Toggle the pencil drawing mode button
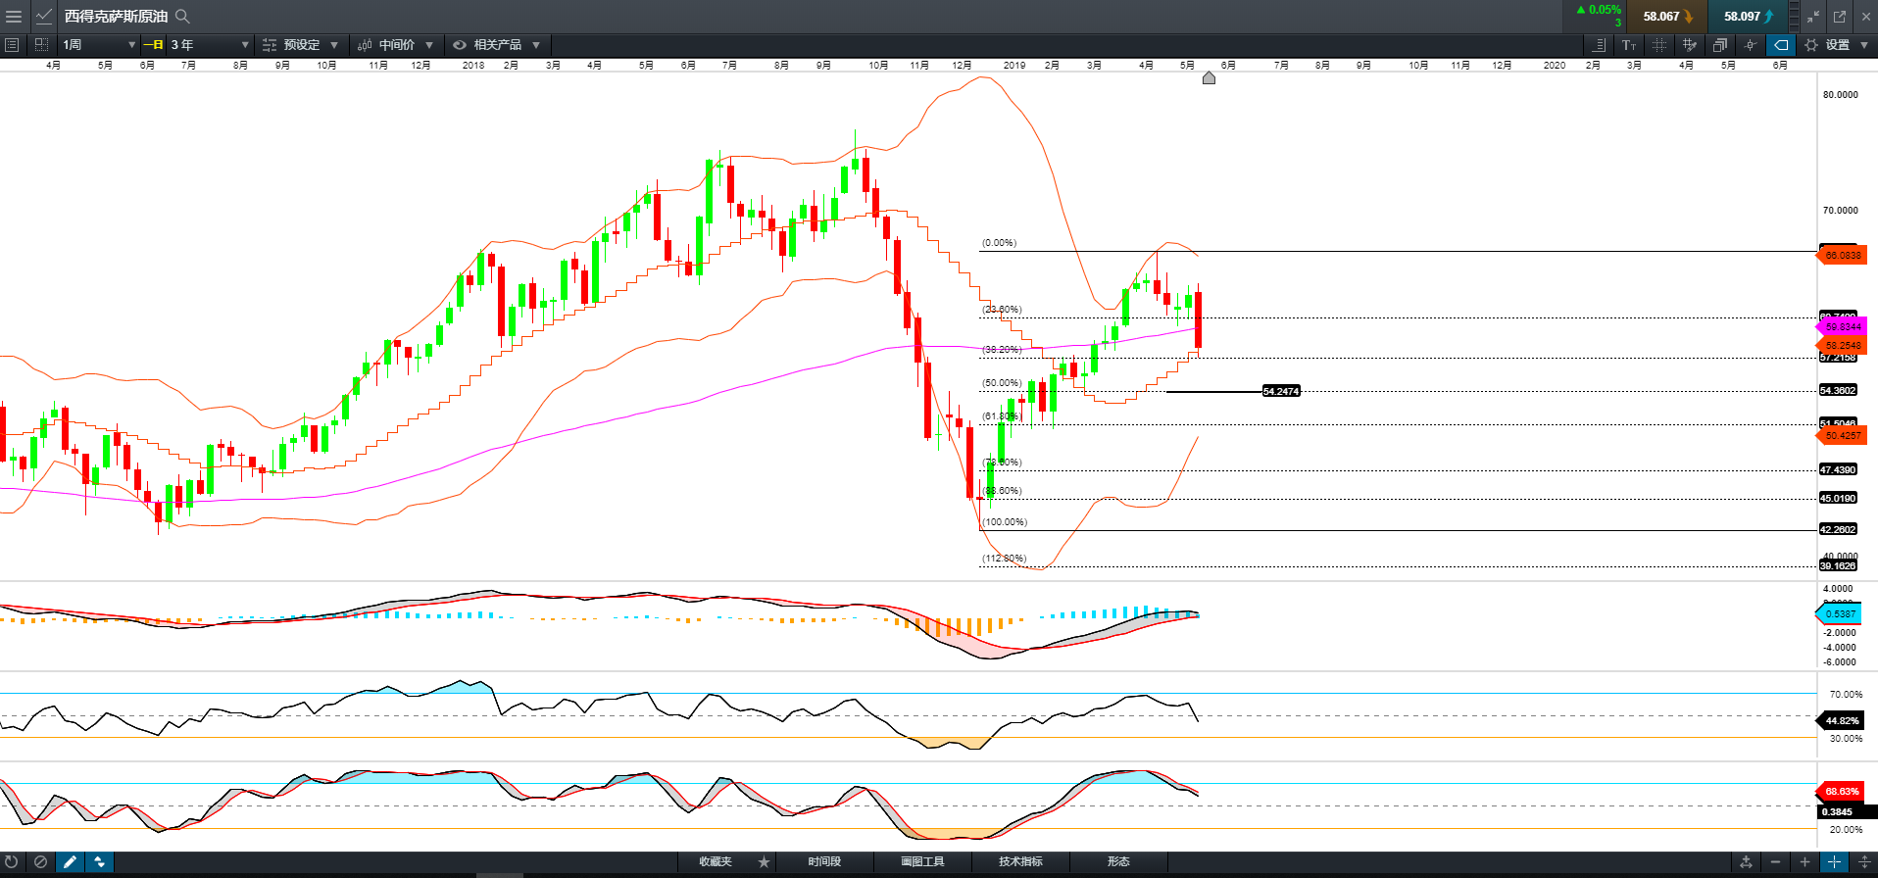This screenshot has width=1878, height=878. pyautogui.click(x=70, y=862)
